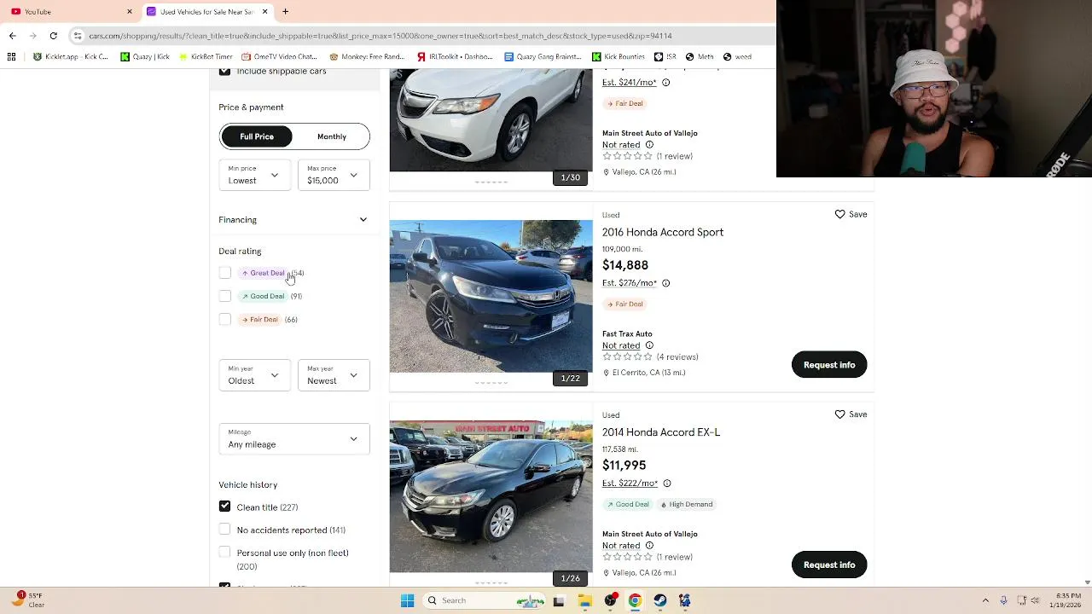
Task: Open OBS Studio from the taskbar
Action: click(x=610, y=600)
